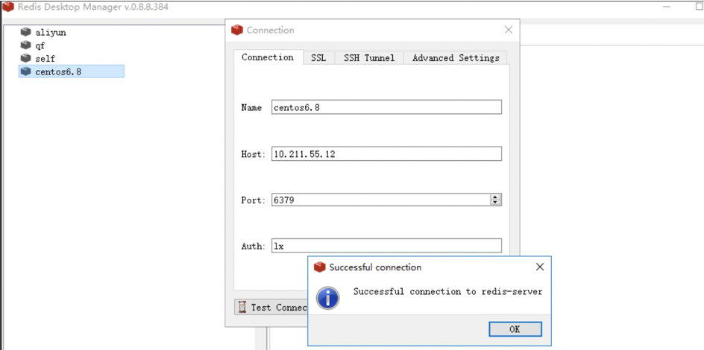
Task: Click the Redis icon in Successful connection title
Action: click(319, 267)
